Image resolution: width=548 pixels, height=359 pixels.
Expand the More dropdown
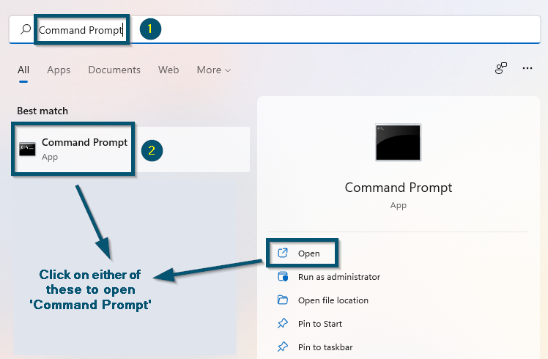coord(214,70)
